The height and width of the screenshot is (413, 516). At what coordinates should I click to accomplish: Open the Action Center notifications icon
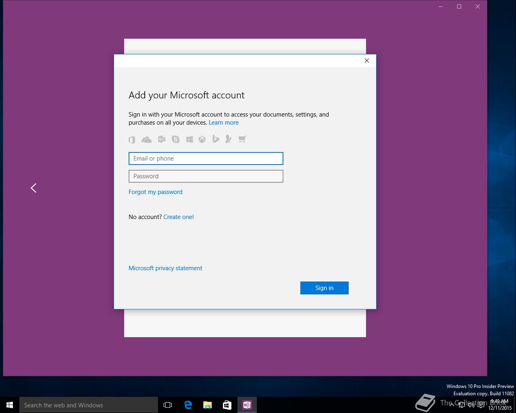click(x=481, y=405)
